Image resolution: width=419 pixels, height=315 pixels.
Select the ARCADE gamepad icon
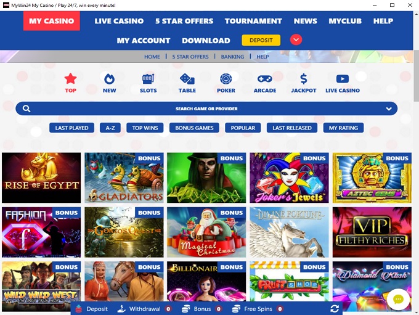pyautogui.click(x=265, y=79)
